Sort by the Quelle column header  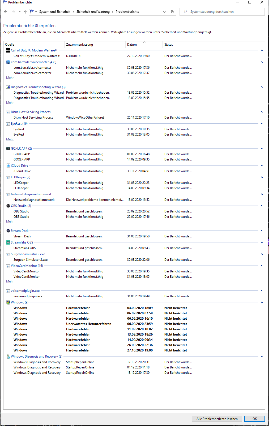(34, 45)
